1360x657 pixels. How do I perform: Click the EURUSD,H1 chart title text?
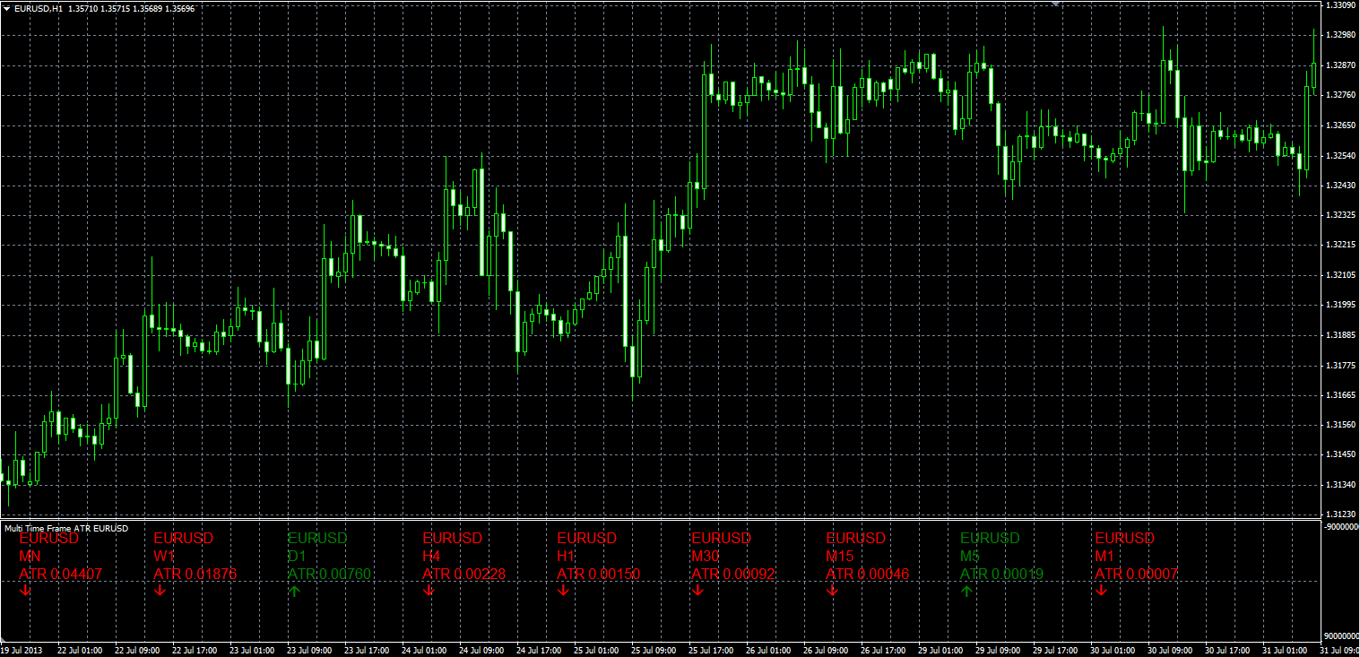coord(39,8)
